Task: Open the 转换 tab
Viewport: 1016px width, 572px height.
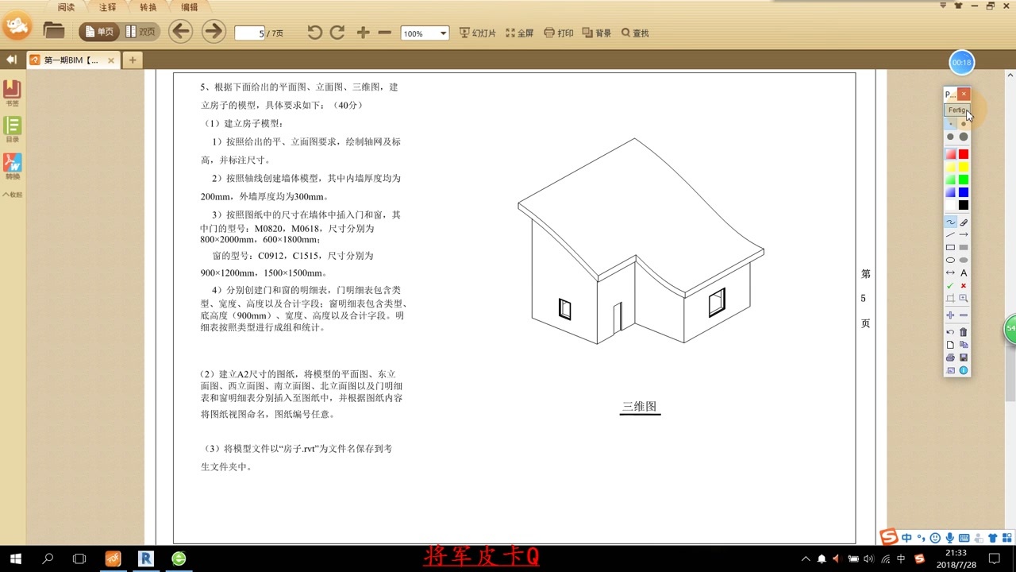Action: (x=148, y=7)
